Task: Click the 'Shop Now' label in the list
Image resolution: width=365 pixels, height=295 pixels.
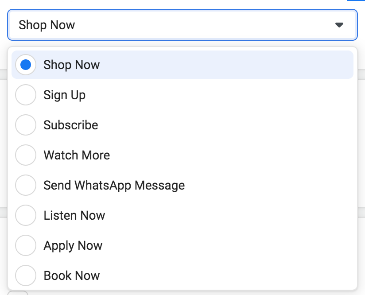Action: point(72,65)
